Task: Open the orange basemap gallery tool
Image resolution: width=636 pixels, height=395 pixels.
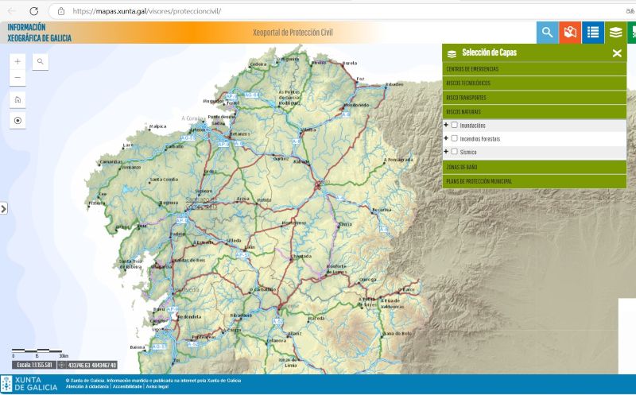Action: point(570,33)
